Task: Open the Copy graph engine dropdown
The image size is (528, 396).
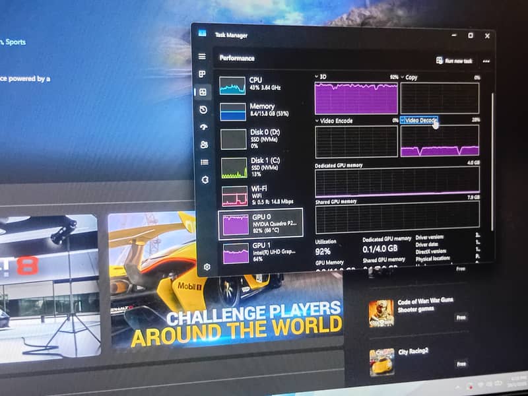Action: (x=409, y=77)
